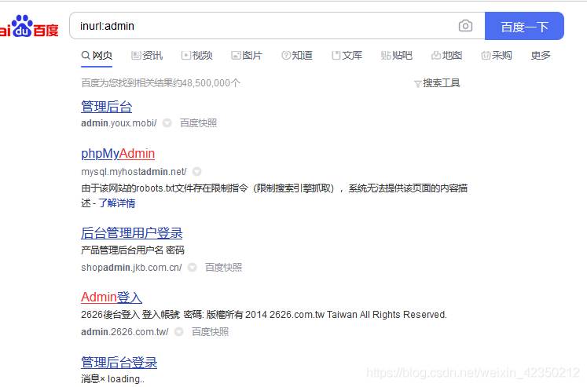
Task: Open 百度快照 for shopadmin.jkb.com.cn
Action: click(x=223, y=268)
